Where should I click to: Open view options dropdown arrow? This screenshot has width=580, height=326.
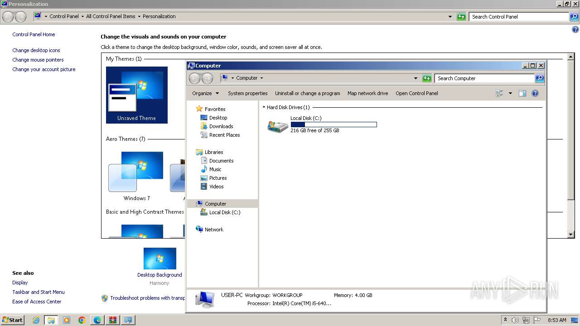(510, 93)
